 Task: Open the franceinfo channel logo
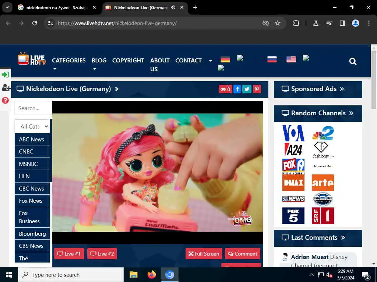[323, 166]
